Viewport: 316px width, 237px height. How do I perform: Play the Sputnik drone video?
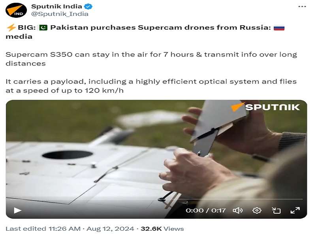(17, 211)
